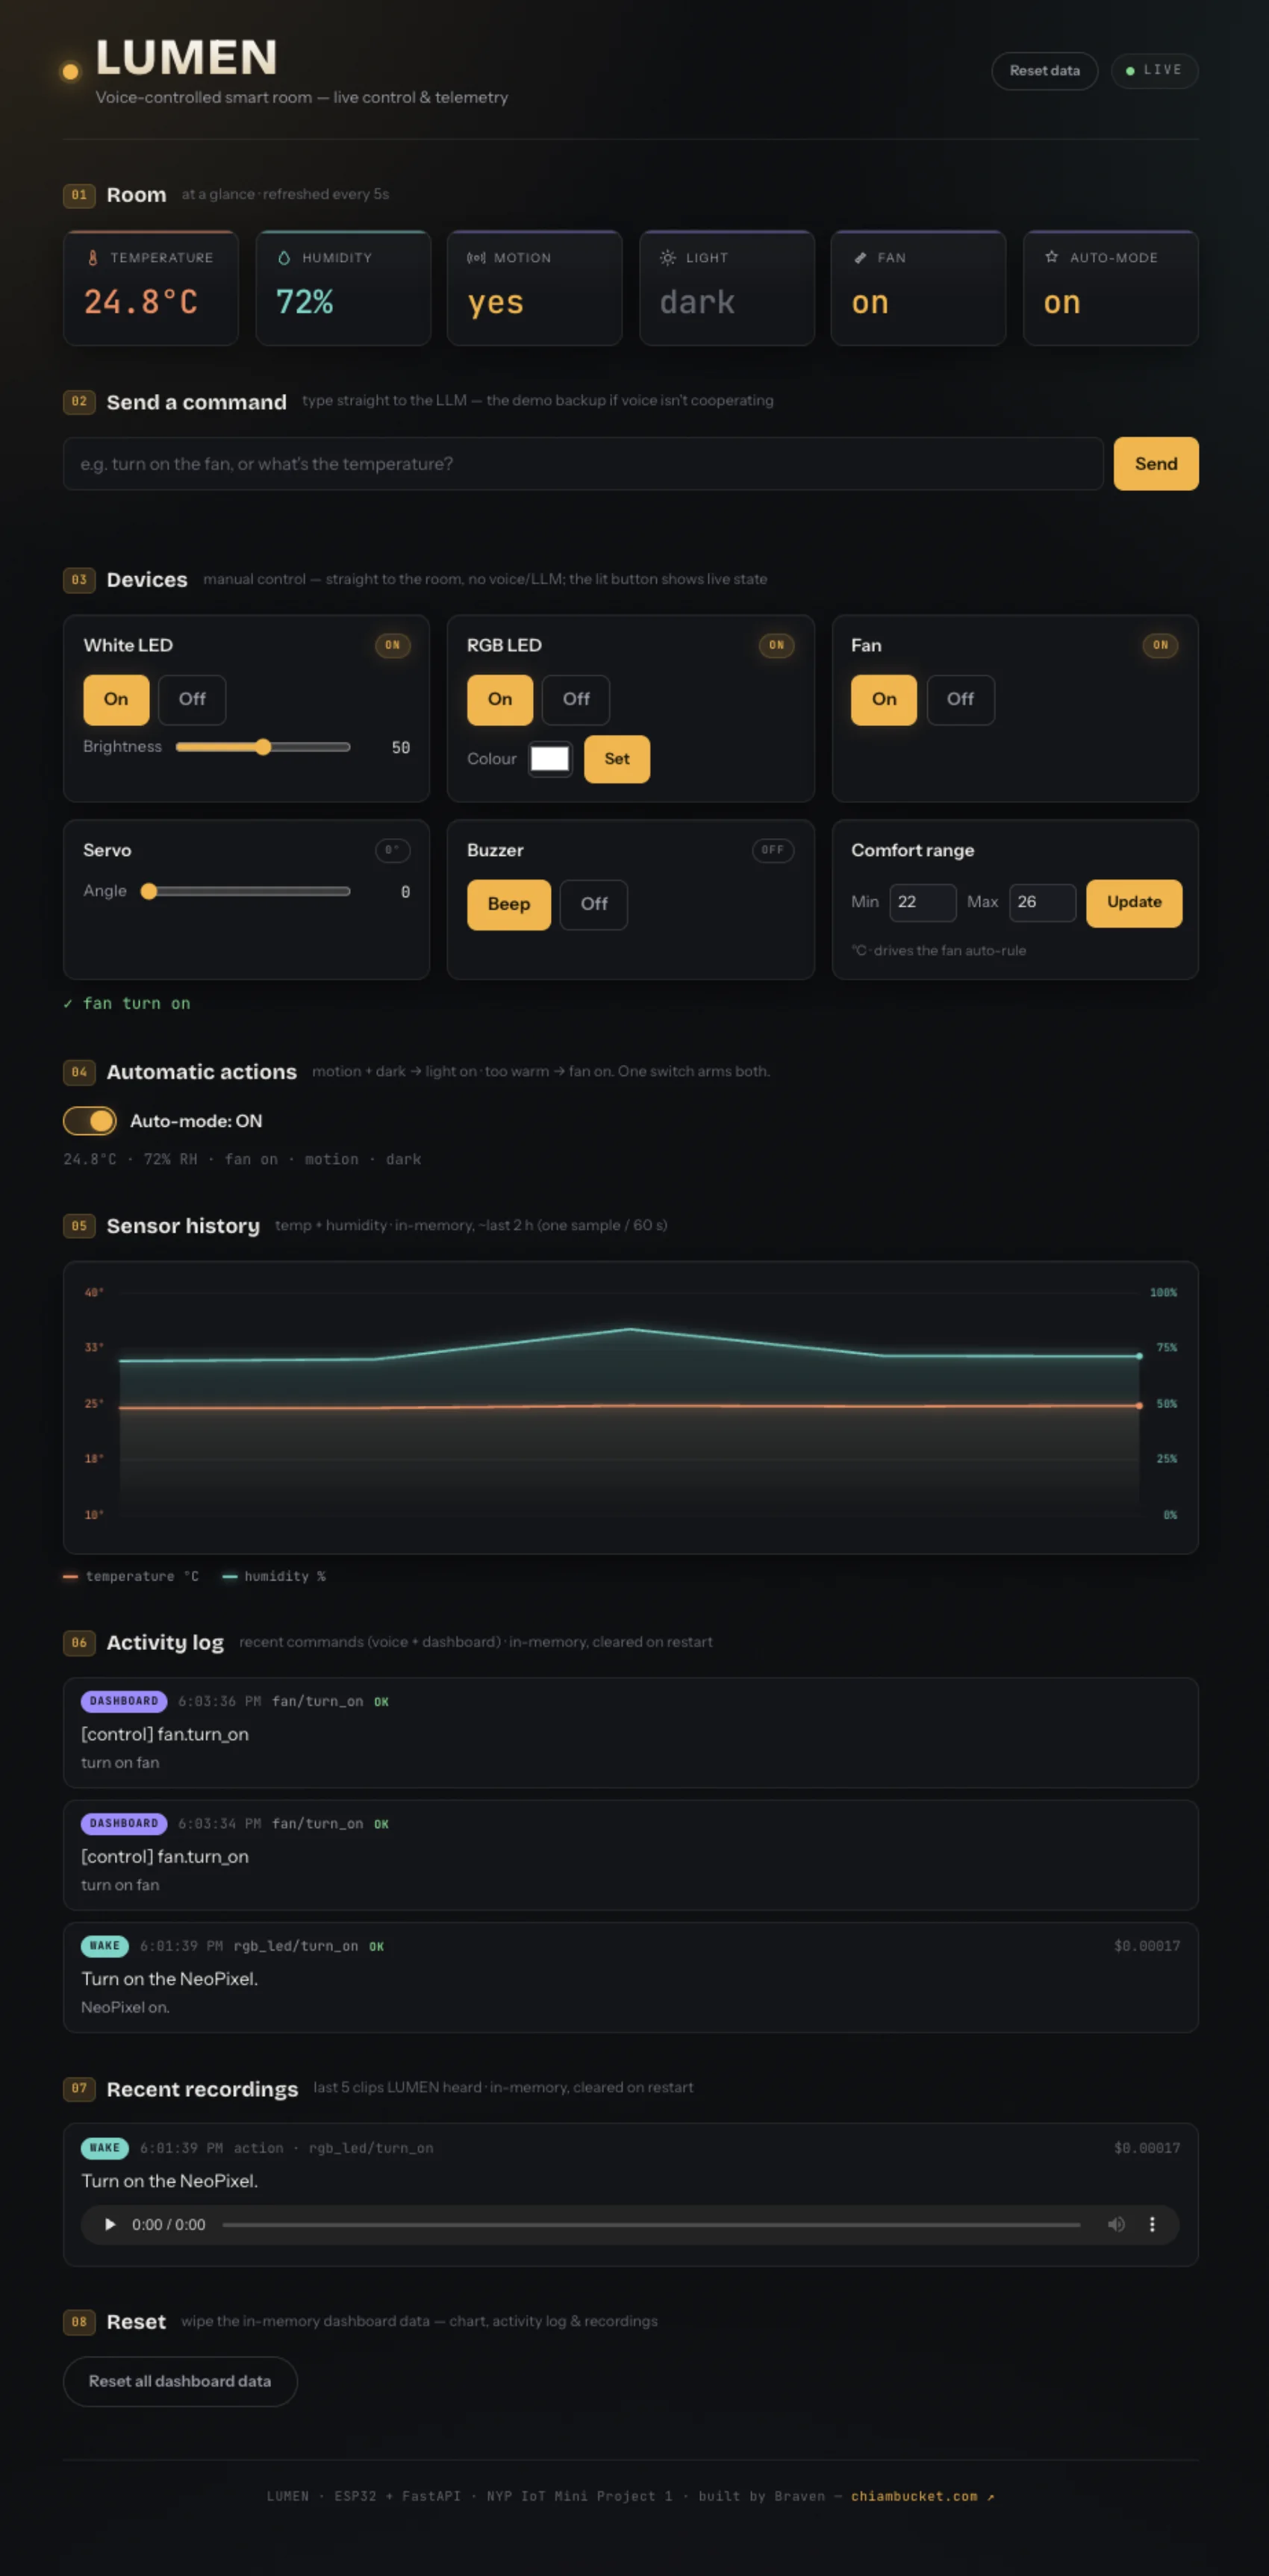1269x2576 pixels.
Task: Click the audio playback progress bar
Action: click(651, 2225)
